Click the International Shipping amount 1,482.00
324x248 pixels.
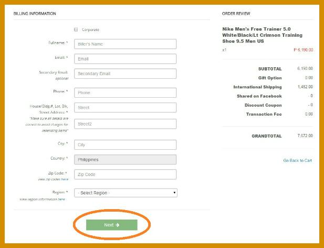(305, 87)
